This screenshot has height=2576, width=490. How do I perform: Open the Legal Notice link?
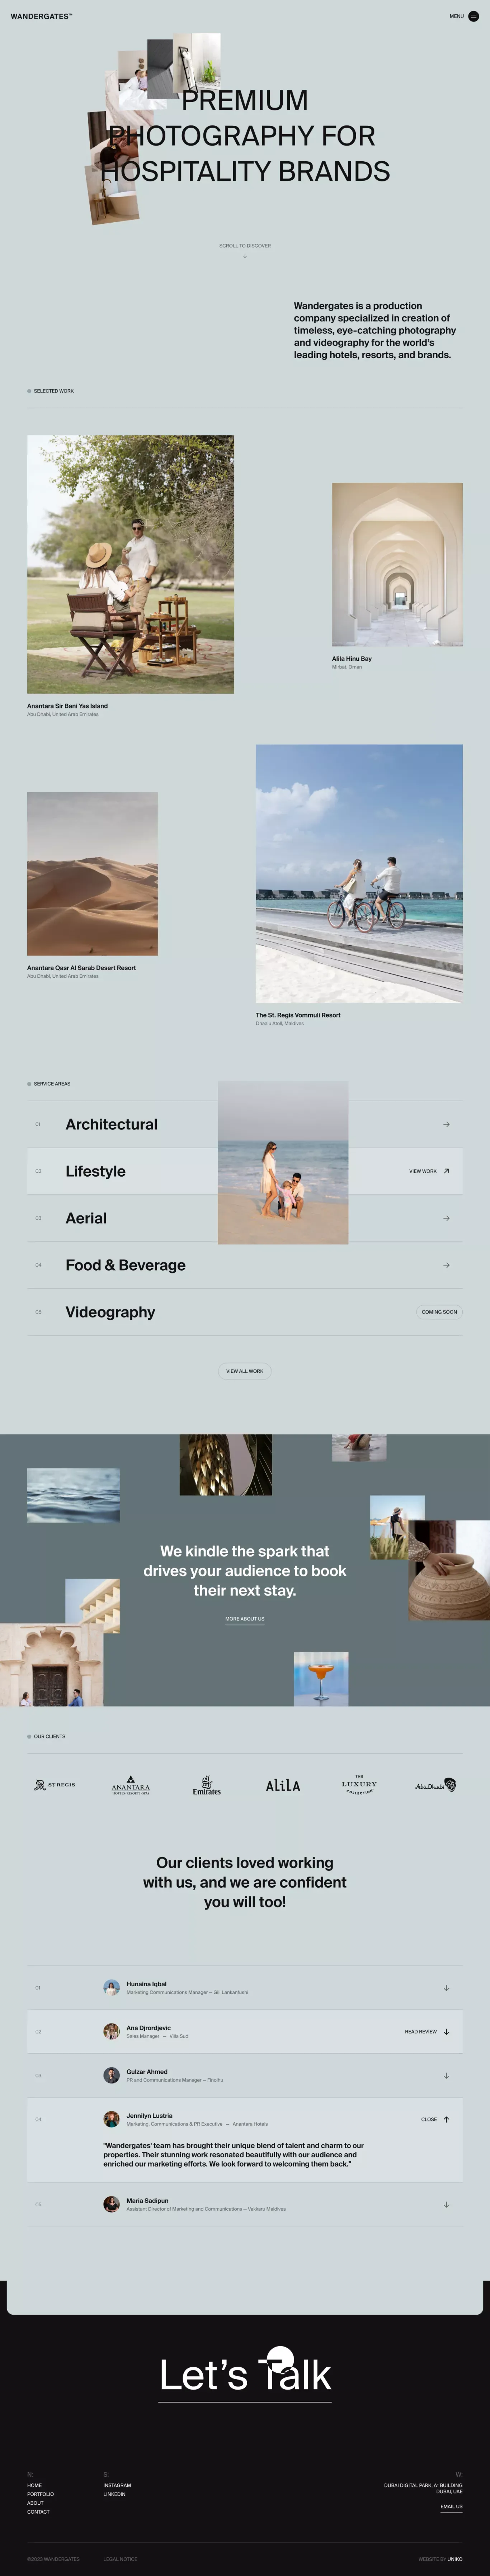point(120,2559)
